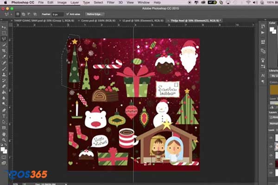Select the History Brush tool
The image size is (278, 185).
(4, 80)
